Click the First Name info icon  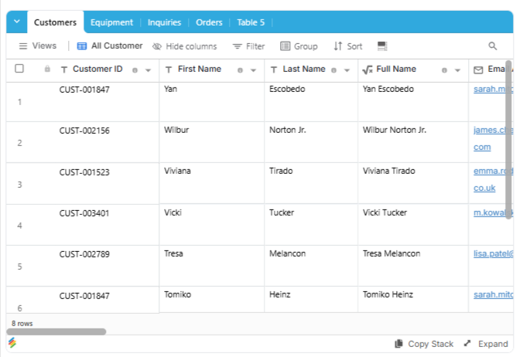point(240,70)
